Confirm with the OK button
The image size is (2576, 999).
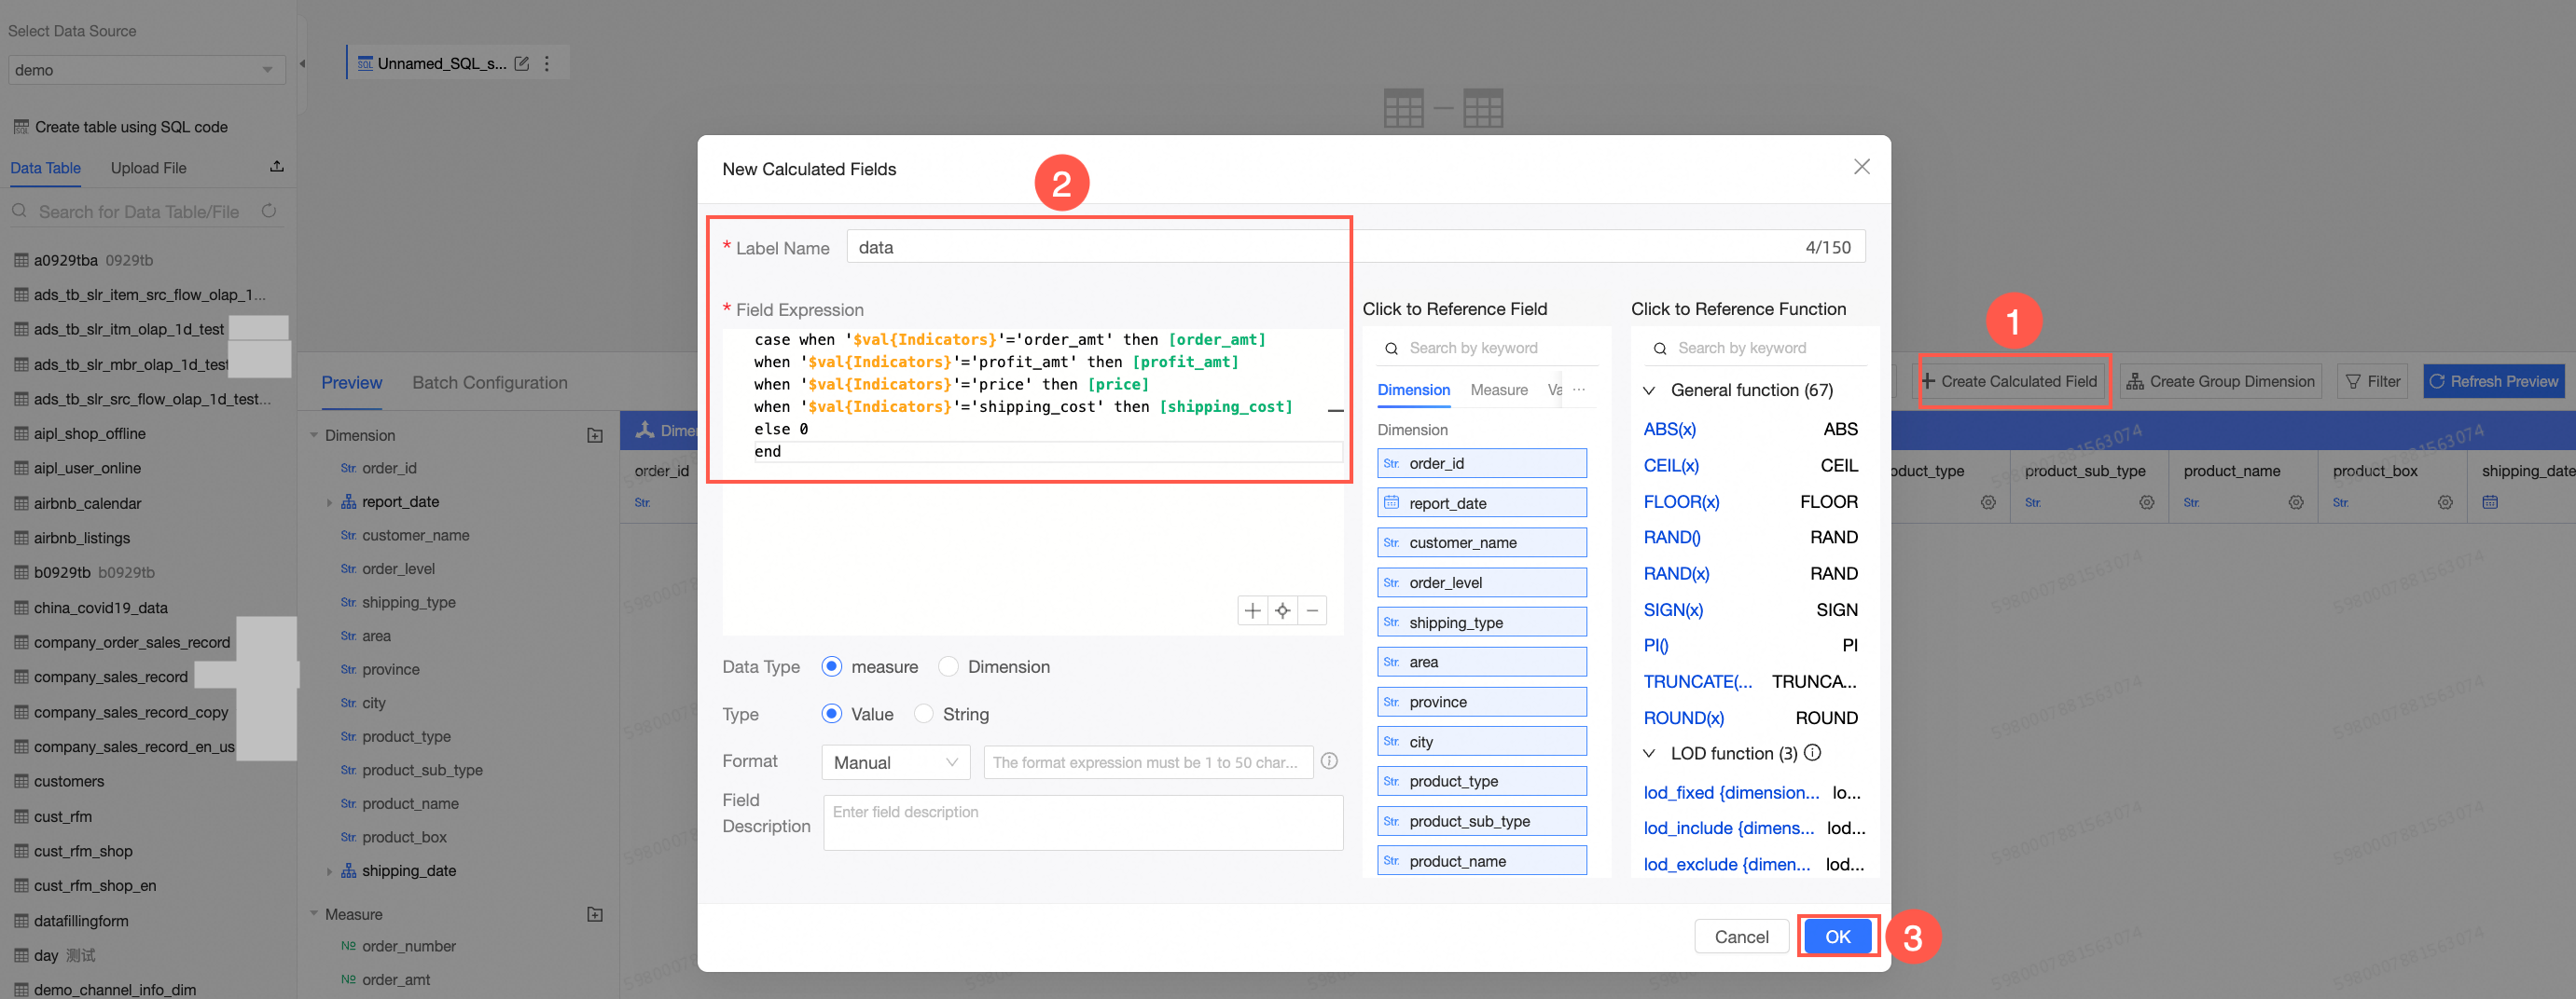pos(1837,936)
